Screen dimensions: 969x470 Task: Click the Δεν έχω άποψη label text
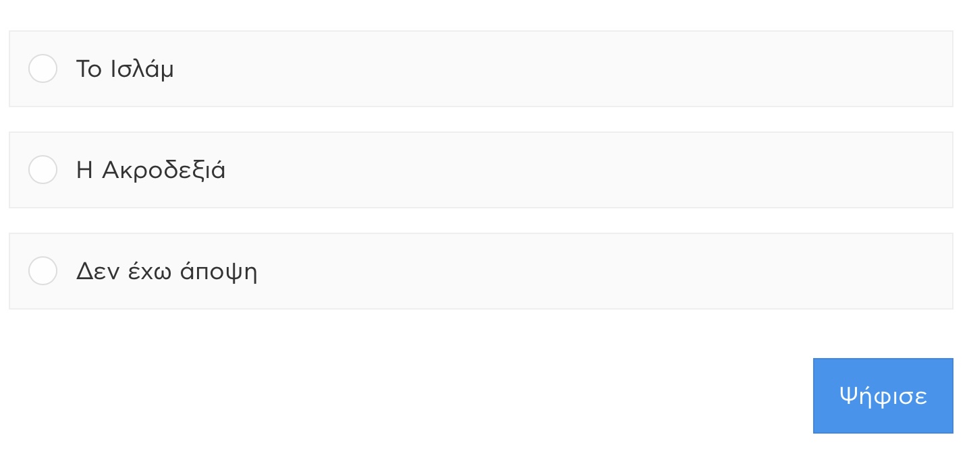point(167,271)
